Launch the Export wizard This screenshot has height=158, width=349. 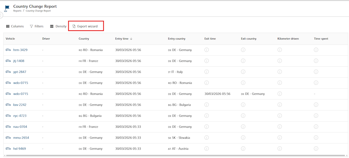pyautogui.click(x=86, y=26)
